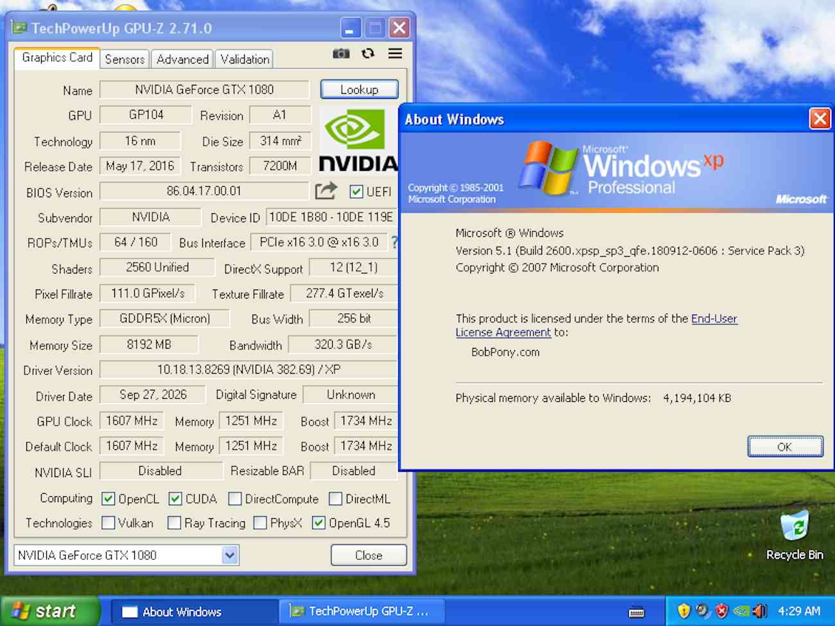Toggle the CUDA checkbox
The width and height of the screenshot is (835, 626).
pos(175,499)
